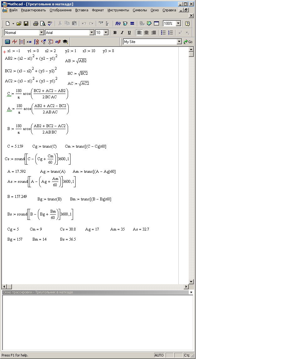Close the Окно трассировки trace panel

pos(191,292)
